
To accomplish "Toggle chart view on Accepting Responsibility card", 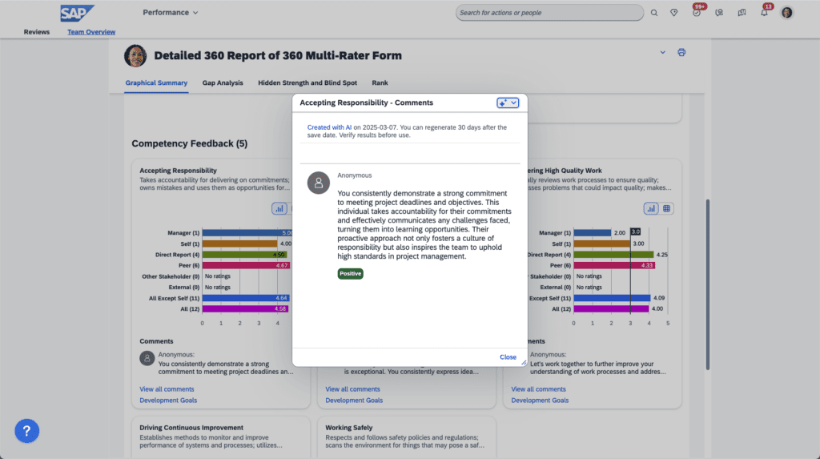I will click(279, 208).
